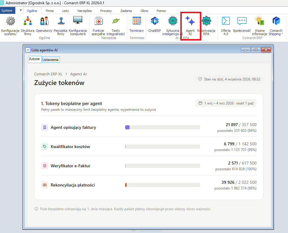Screen dimensions: 288x233
Task: Click the date range reset pill
Action: (226, 103)
